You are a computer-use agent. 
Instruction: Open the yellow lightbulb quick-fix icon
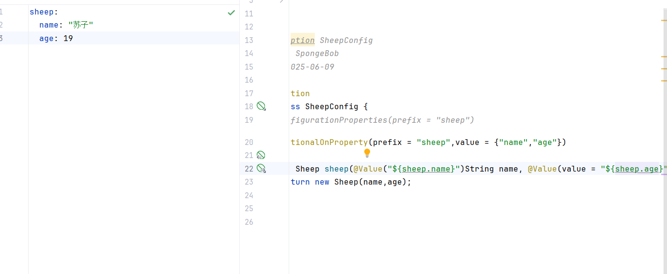367,153
